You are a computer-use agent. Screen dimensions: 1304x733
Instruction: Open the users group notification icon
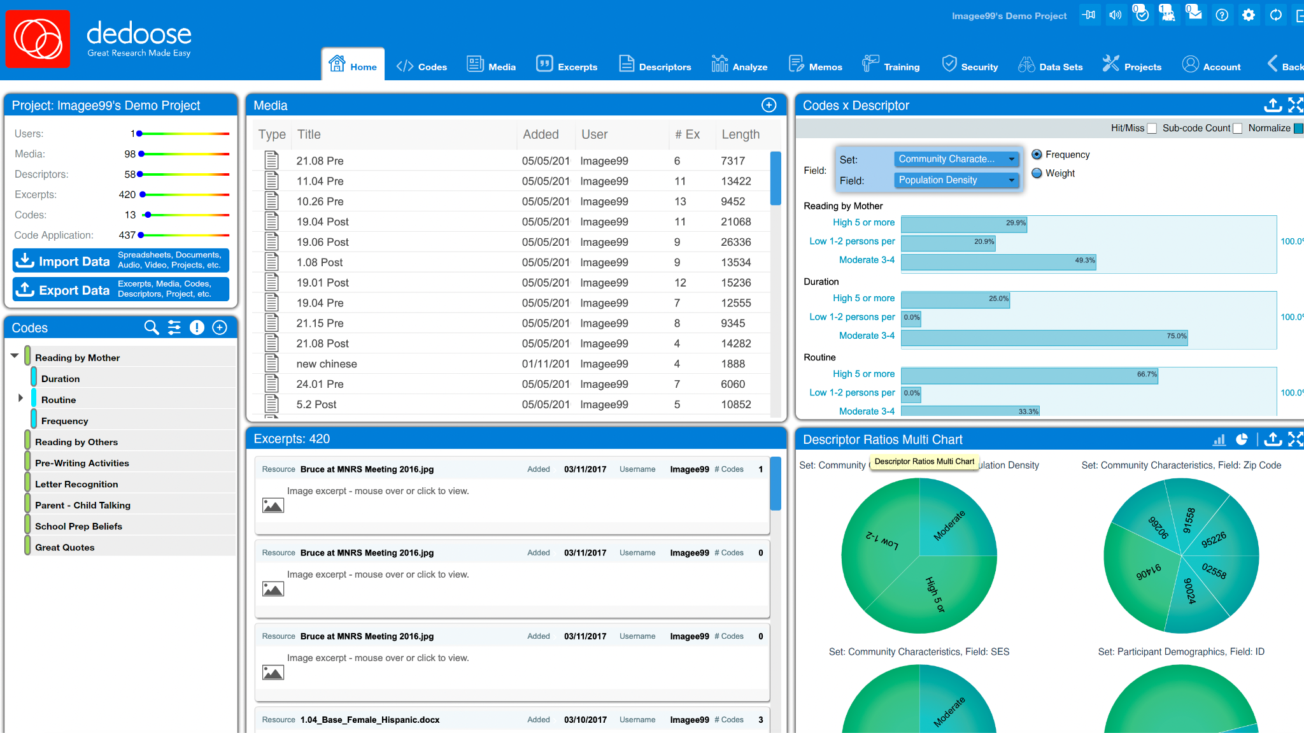[x=1168, y=14]
